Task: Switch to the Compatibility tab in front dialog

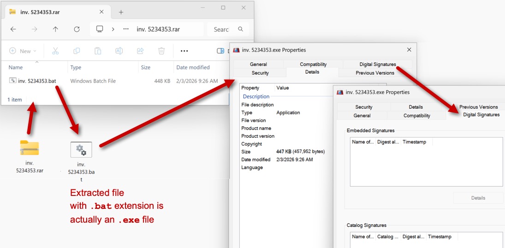Action: [x=416, y=116]
